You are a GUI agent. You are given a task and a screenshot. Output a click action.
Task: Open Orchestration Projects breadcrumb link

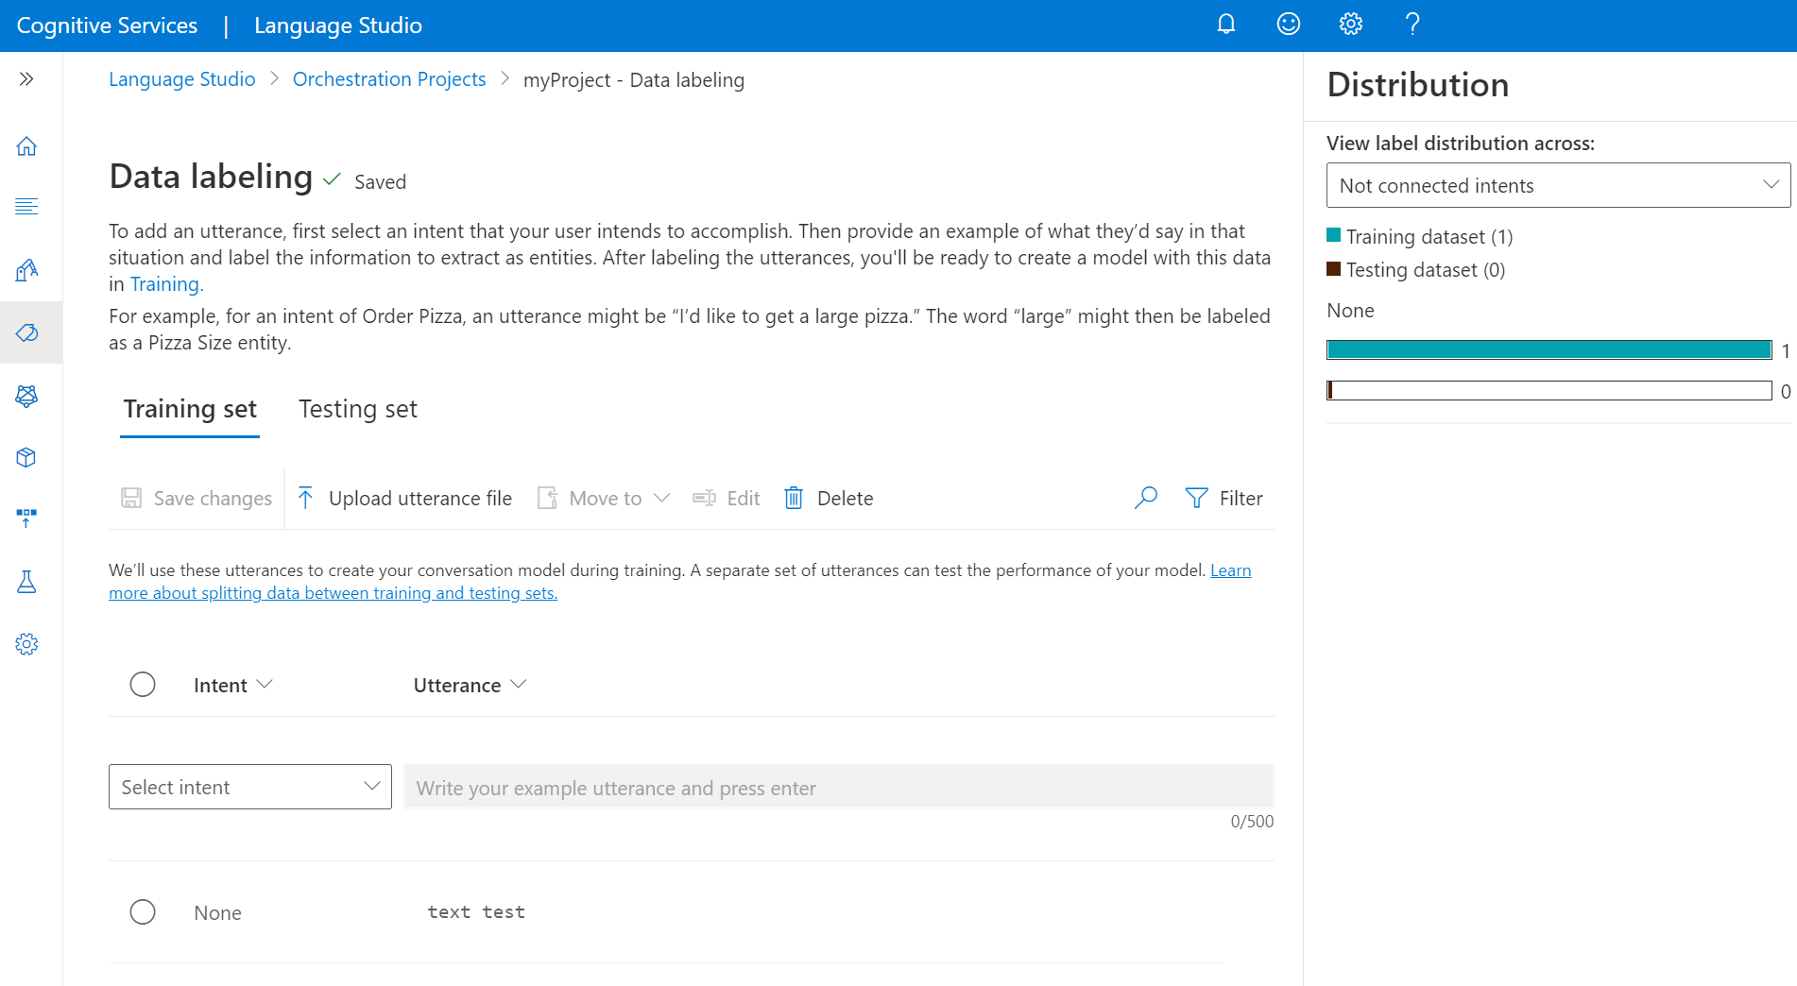tap(388, 79)
